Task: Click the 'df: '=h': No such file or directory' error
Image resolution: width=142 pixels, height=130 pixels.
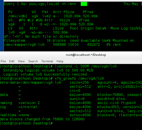Action: pos(41,37)
